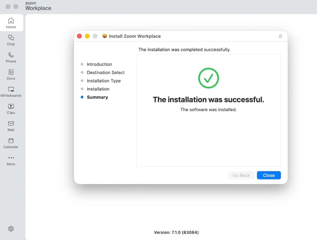The image size is (317, 240).
Task: Click the green checkmark success icon
Action: coord(208,78)
